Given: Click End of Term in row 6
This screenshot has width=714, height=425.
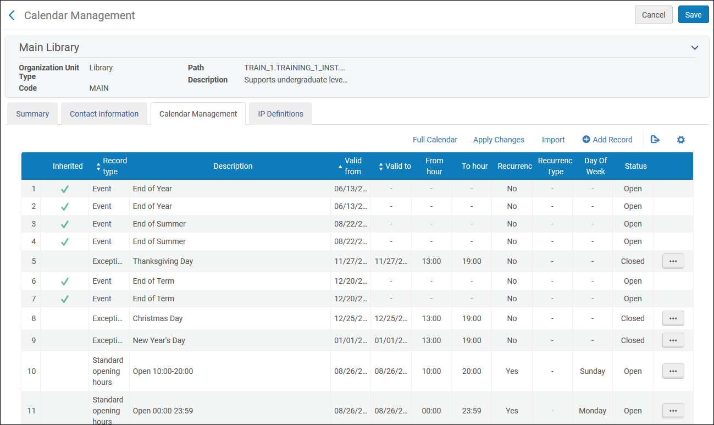Looking at the screenshot, I should pyautogui.click(x=153, y=281).
